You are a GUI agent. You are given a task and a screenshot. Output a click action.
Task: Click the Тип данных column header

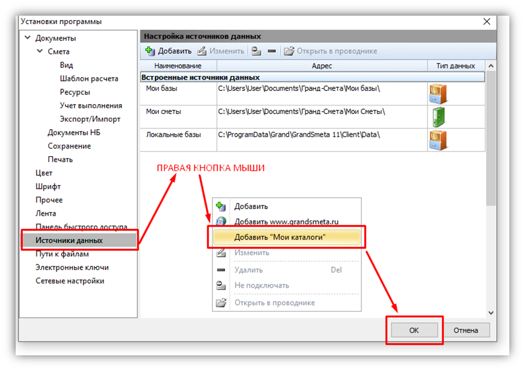(x=456, y=66)
